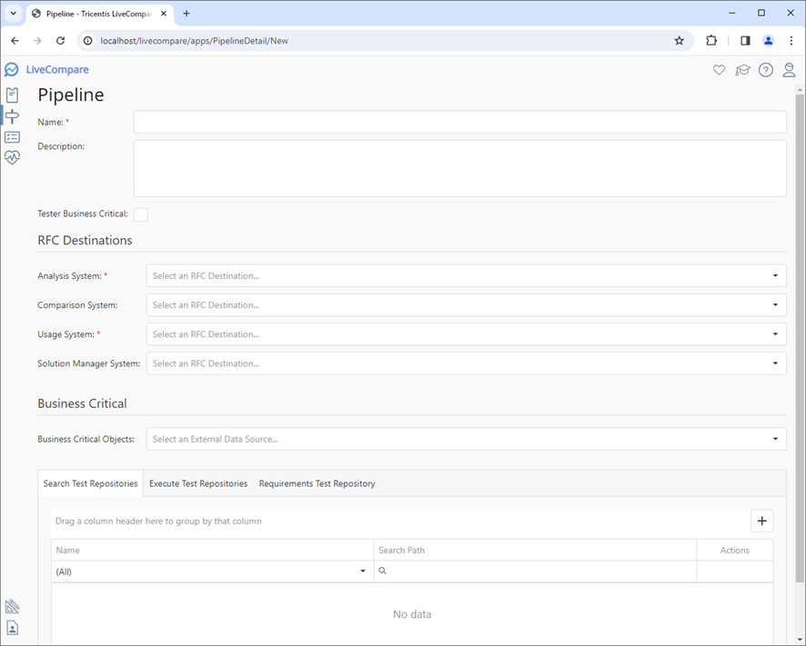The width and height of the screenshot is (806, 646).
Task: Open the Analysis System RFC Destination dropdown
Action: tap(775, 275)
